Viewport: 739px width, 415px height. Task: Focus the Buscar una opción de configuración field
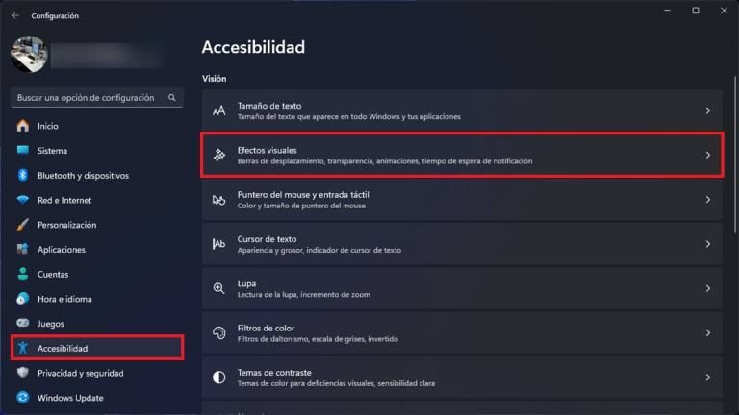click(96, 97)
